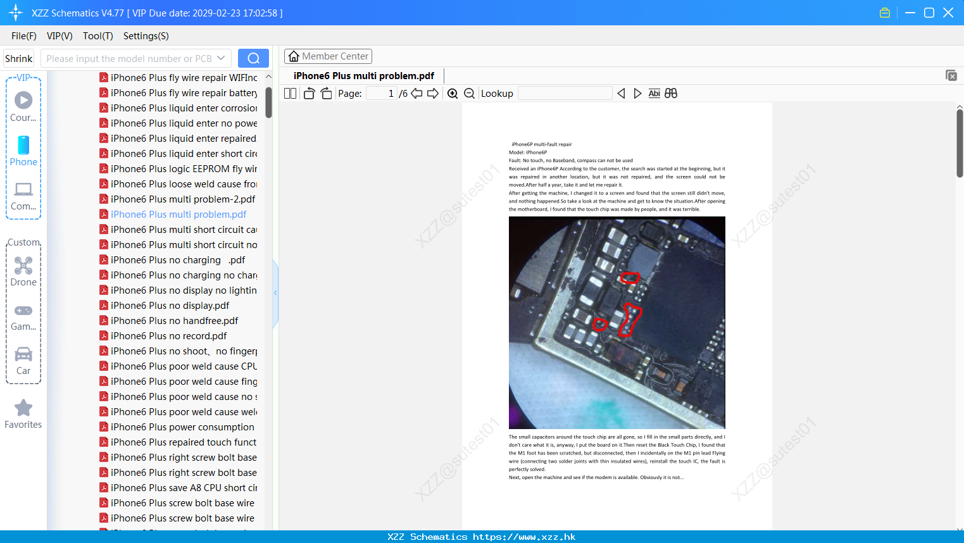The height and width of the screenshot is (543, 964).
Task: Click the binoculars search icon
Action: pyautogui.click(x=671, y=93)
